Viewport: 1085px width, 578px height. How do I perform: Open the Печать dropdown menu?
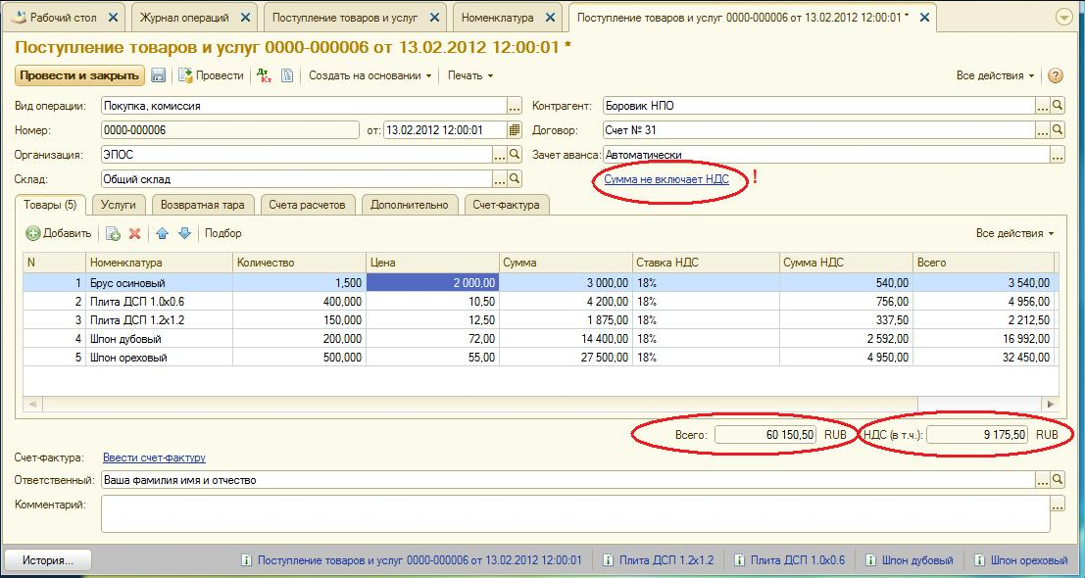[470, 75]
